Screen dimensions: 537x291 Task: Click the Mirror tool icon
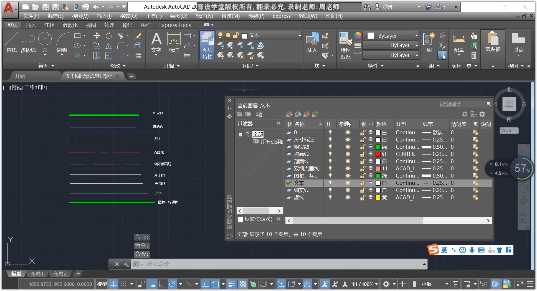point(109,45)
